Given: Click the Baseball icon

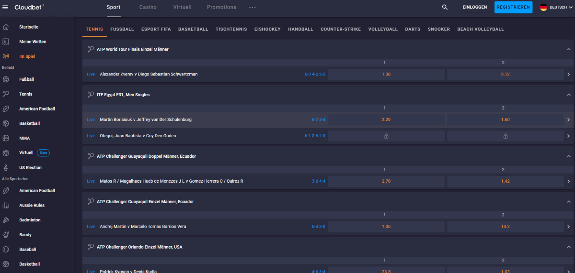Looking at the screenshot, I should pyautogui.click(x=6, y=250).
